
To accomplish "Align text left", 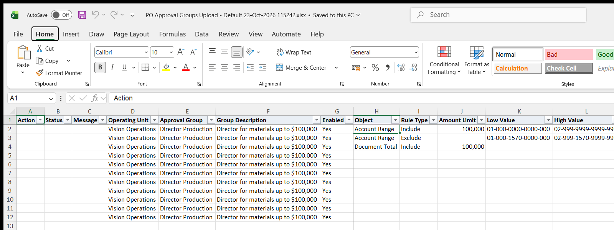I will click(x=212, y=67).
